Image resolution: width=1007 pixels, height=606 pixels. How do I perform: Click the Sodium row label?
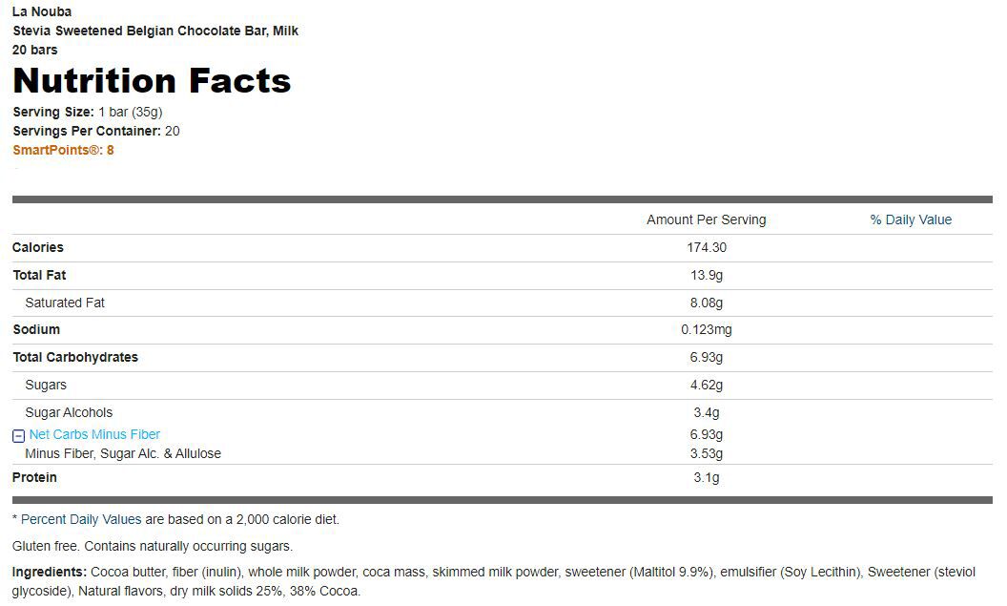click(36, 329)
